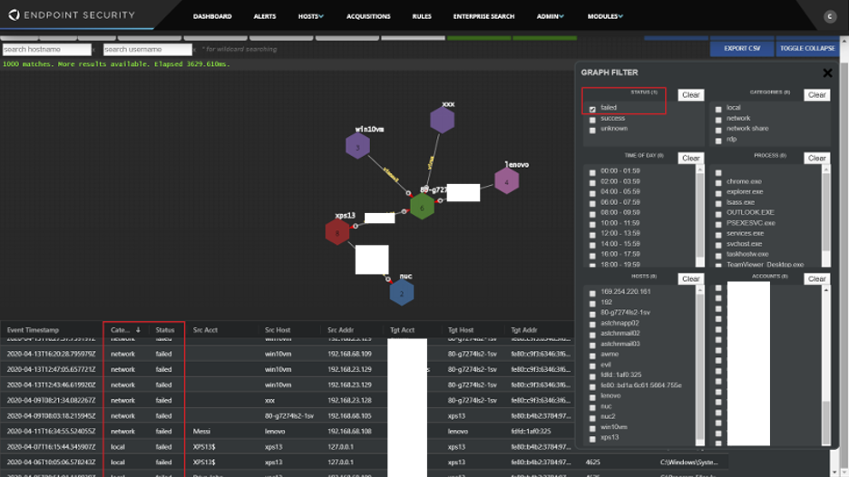The height and width of the screenshot is (477, 849).
Task: Check the network share category checkbox
Action: 718,129
